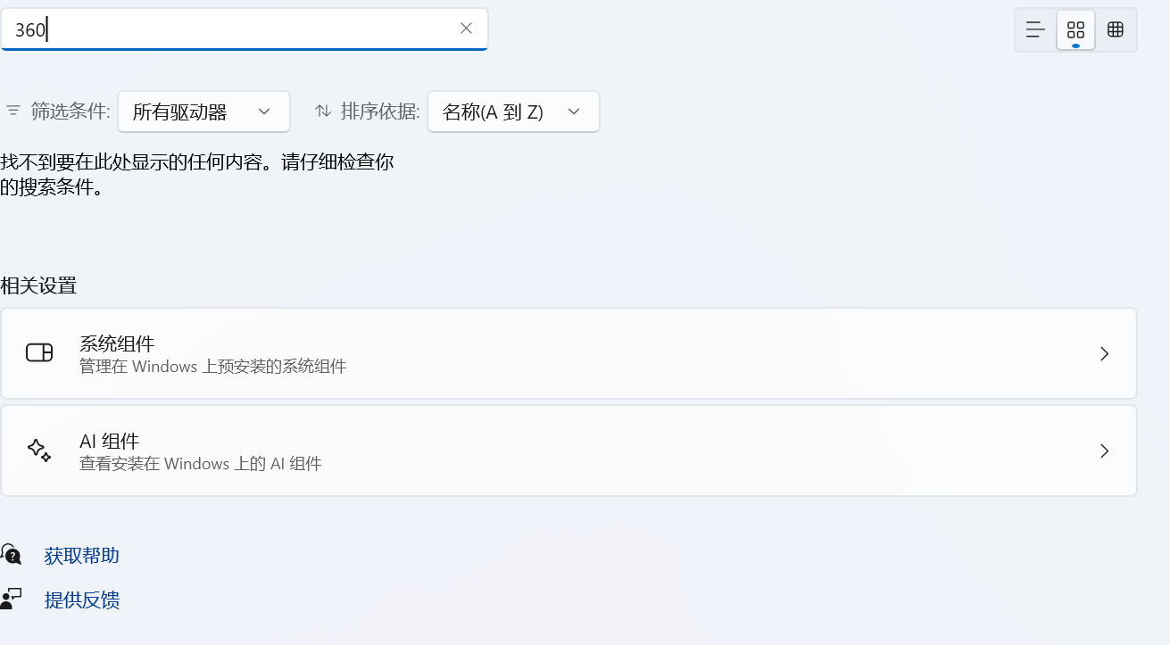Switch to grid view layout icon
Screen dimensions: 1170x645
pos(1075,29)
